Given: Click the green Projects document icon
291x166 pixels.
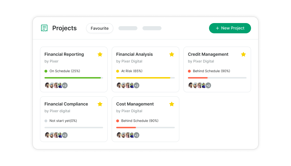Looking at the screenshot, I should tap(44, 28).
